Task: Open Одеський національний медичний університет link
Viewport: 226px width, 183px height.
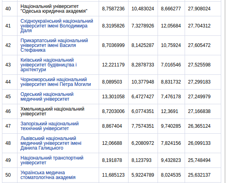Action: coord(47,97)
